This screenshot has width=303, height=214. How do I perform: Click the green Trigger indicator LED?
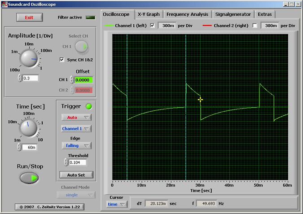[x=89, y=106]
